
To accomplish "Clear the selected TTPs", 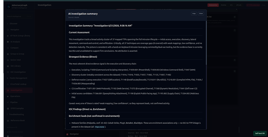I will [x=263, y=5].
